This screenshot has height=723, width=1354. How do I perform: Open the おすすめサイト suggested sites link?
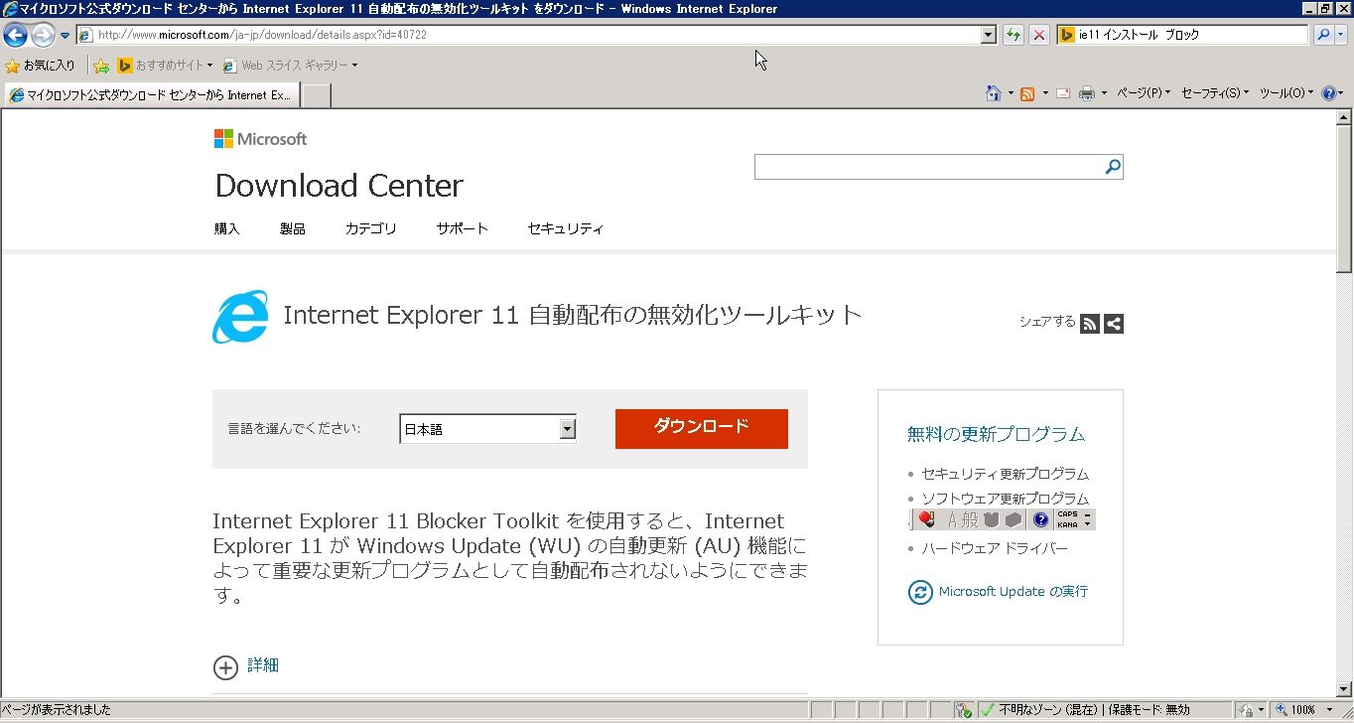(x=165, y=66)
